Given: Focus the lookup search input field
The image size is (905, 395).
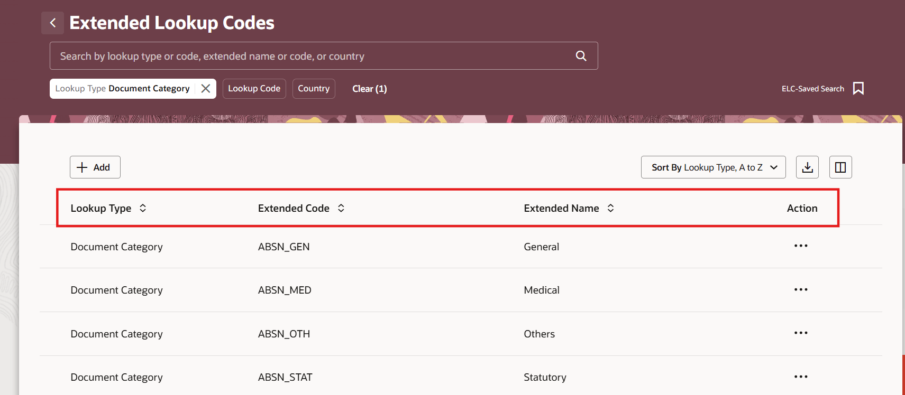Looking at the screenshot, I should (x=312, y=56).
